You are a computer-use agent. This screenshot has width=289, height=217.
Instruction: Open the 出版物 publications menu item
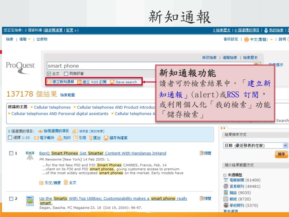pyautogui.click(x=42, y=39)
